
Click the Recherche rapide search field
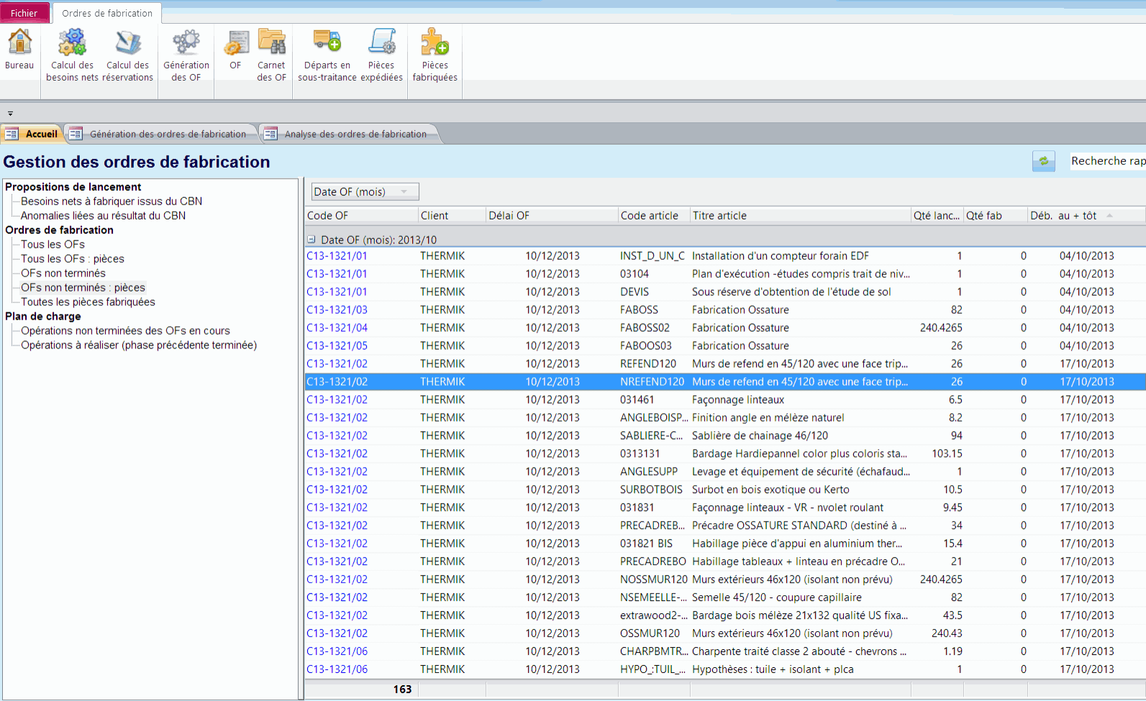pyautogui.click(x=1106, y=161)
